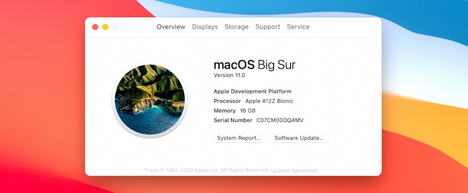Open the License Agreement link
The image size is (468, 193).
[294, 170]
